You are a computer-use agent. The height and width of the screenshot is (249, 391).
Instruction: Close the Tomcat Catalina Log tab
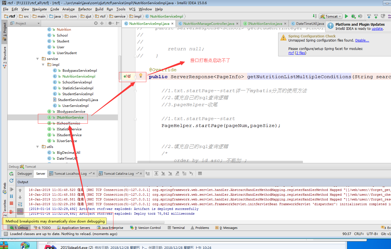(141, 174)
